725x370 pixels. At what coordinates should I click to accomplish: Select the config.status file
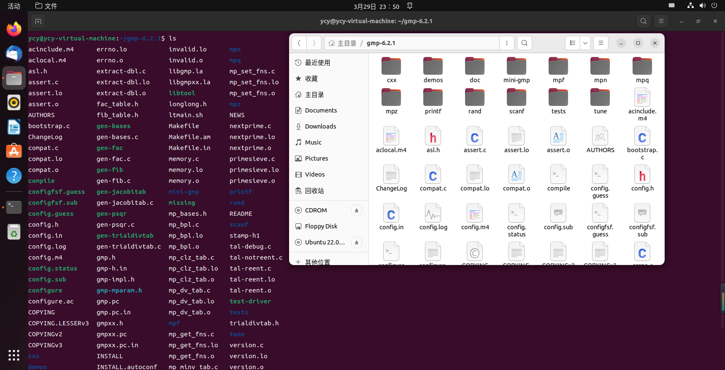coord(517,220)
